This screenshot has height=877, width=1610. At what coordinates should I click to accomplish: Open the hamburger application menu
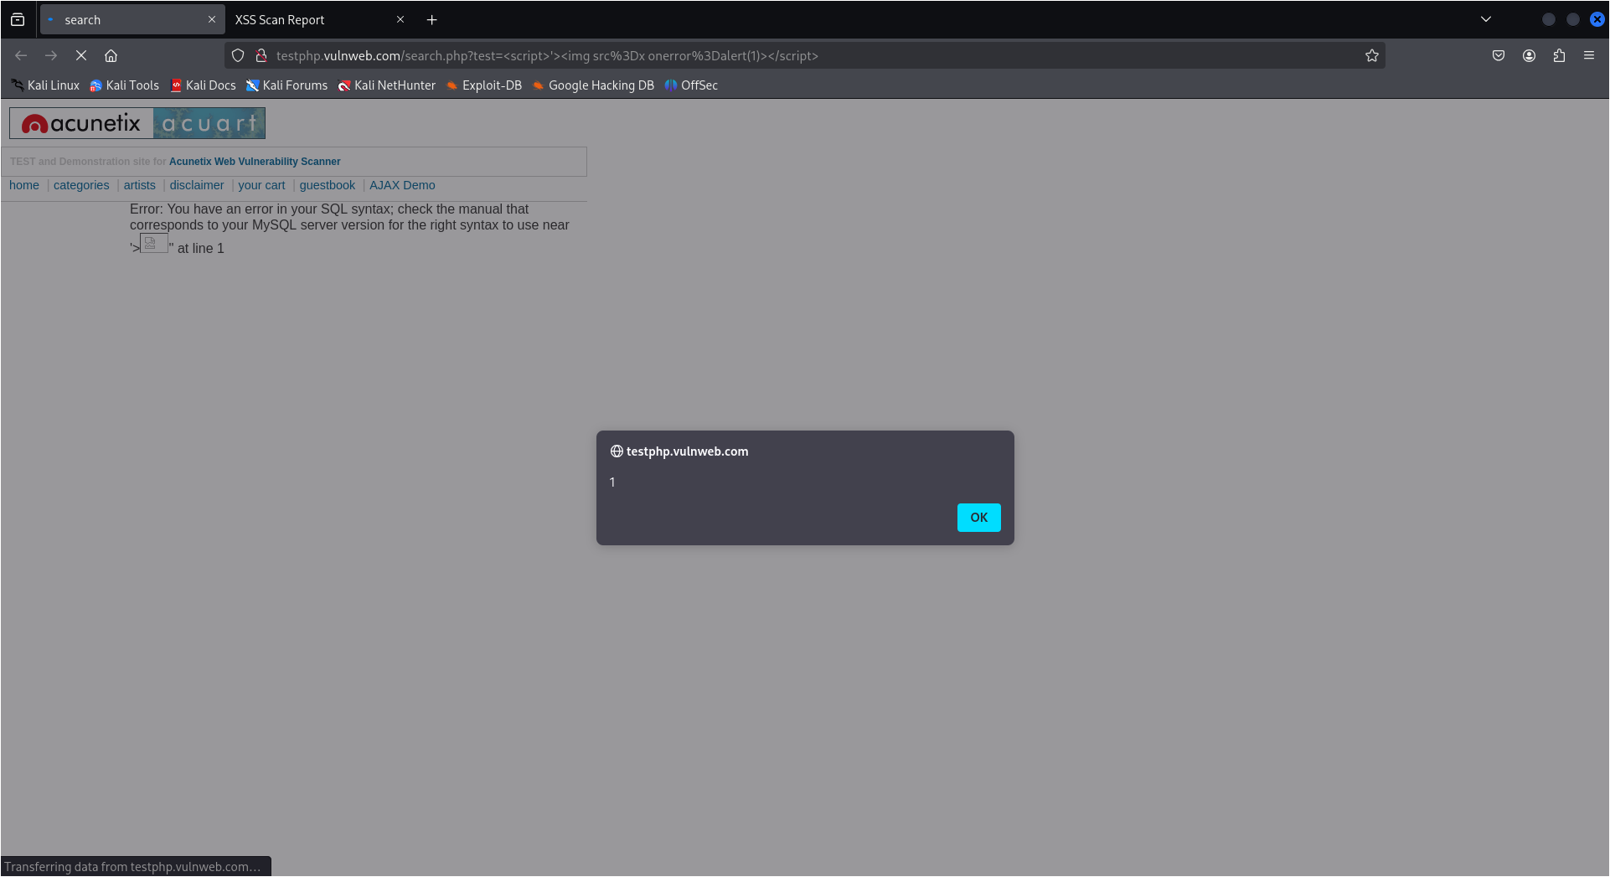coord(1589,55)
